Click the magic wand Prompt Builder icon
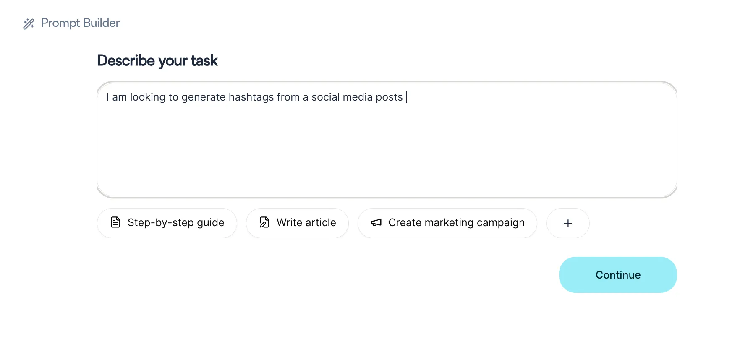The height and width of the screenshot is (339, 753). 29,23
